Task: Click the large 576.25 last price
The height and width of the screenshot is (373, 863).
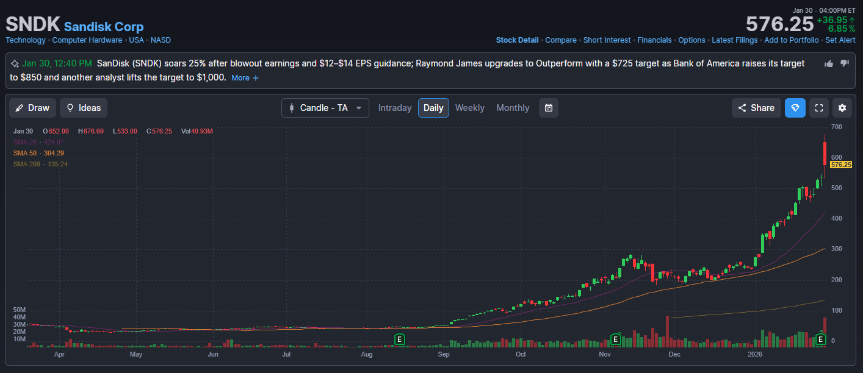Action: [x=779, y=24]
